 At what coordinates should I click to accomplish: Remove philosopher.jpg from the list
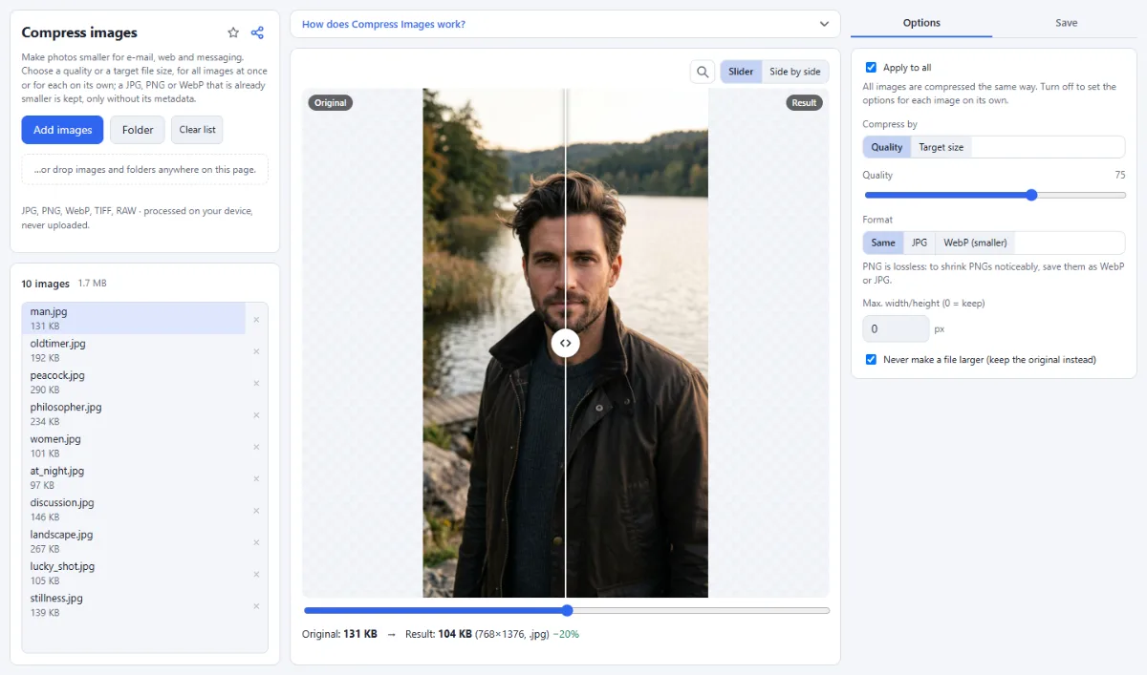point(256,414)
